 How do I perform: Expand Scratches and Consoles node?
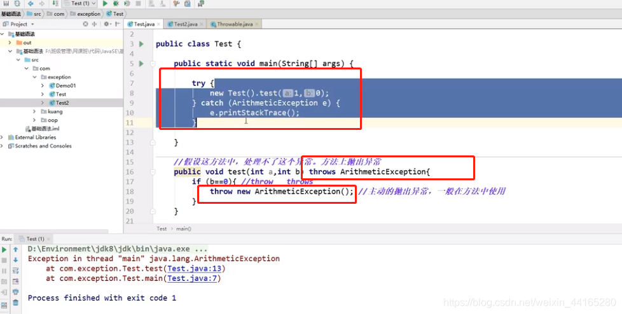pyautogui.click(x=2, y=146)
